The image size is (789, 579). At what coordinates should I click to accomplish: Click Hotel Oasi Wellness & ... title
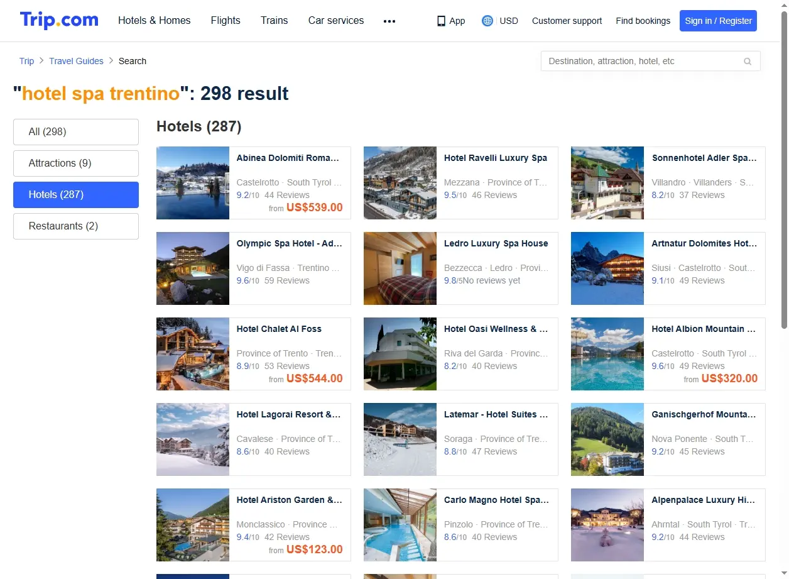496,329
